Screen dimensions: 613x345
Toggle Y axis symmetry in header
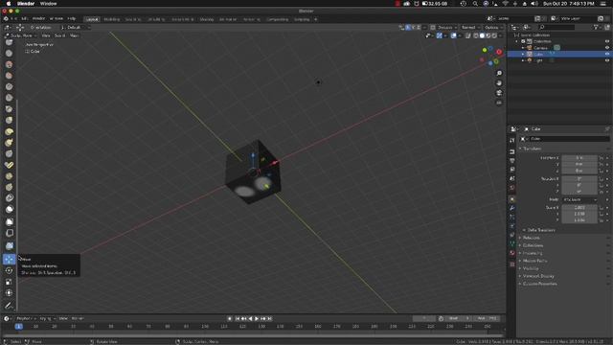coord(413,28)
